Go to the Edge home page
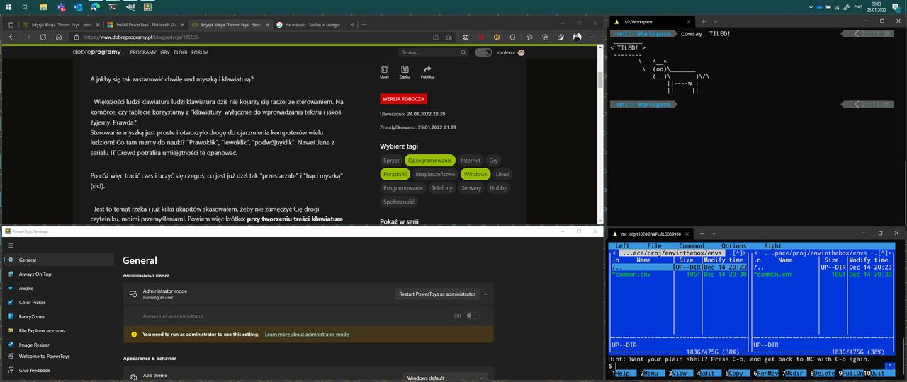Screen dimensions: 907x382 click(x=59, y=37)
